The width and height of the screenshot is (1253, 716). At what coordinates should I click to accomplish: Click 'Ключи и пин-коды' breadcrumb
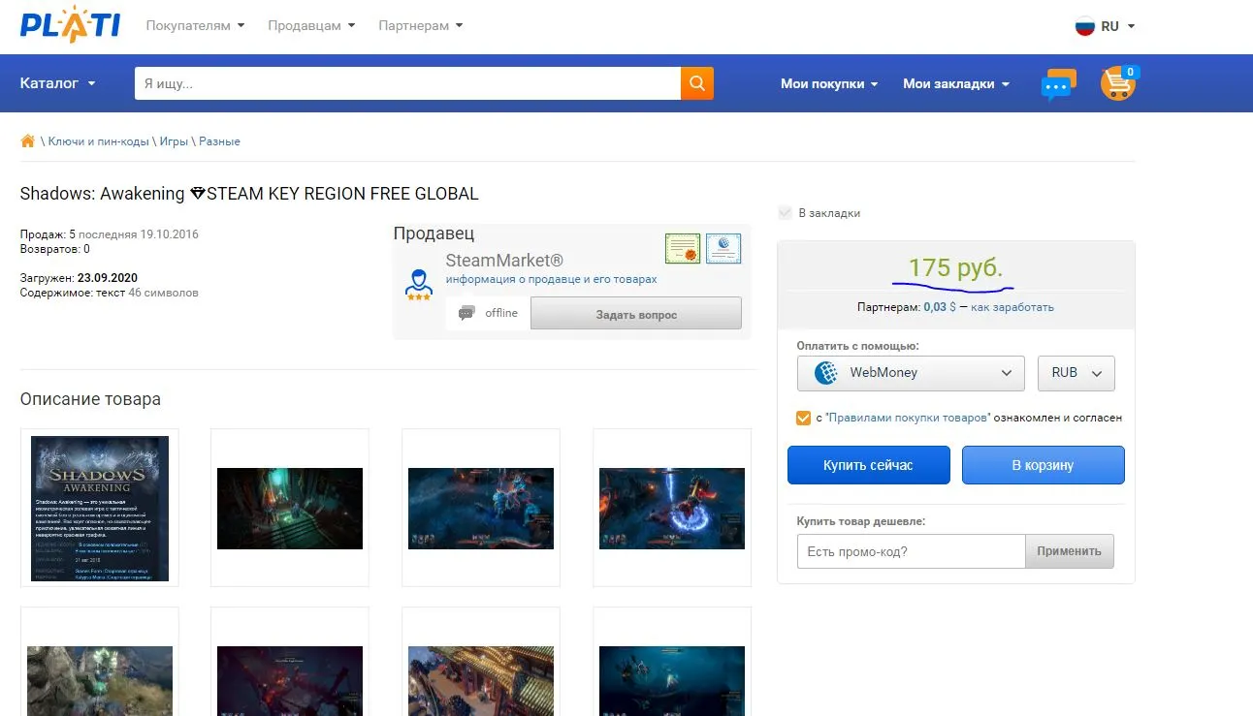99,141
